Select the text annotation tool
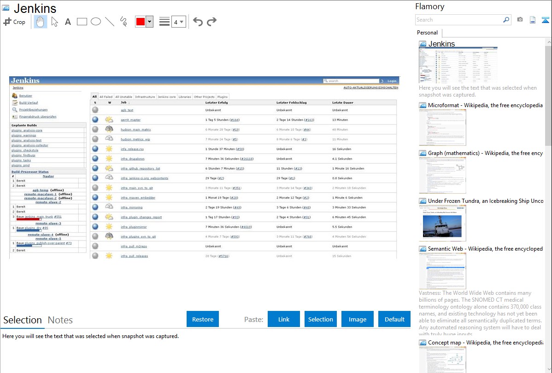 (x=68, y=22)
